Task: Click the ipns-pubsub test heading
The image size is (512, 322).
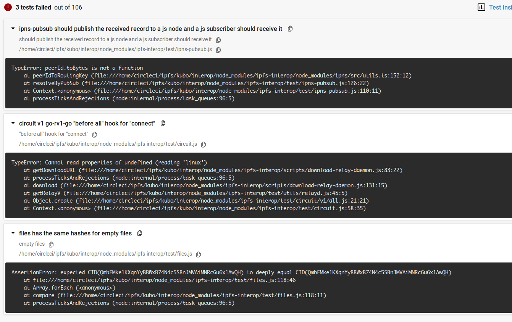Action: pyautogui.click(x=150, y=29)
